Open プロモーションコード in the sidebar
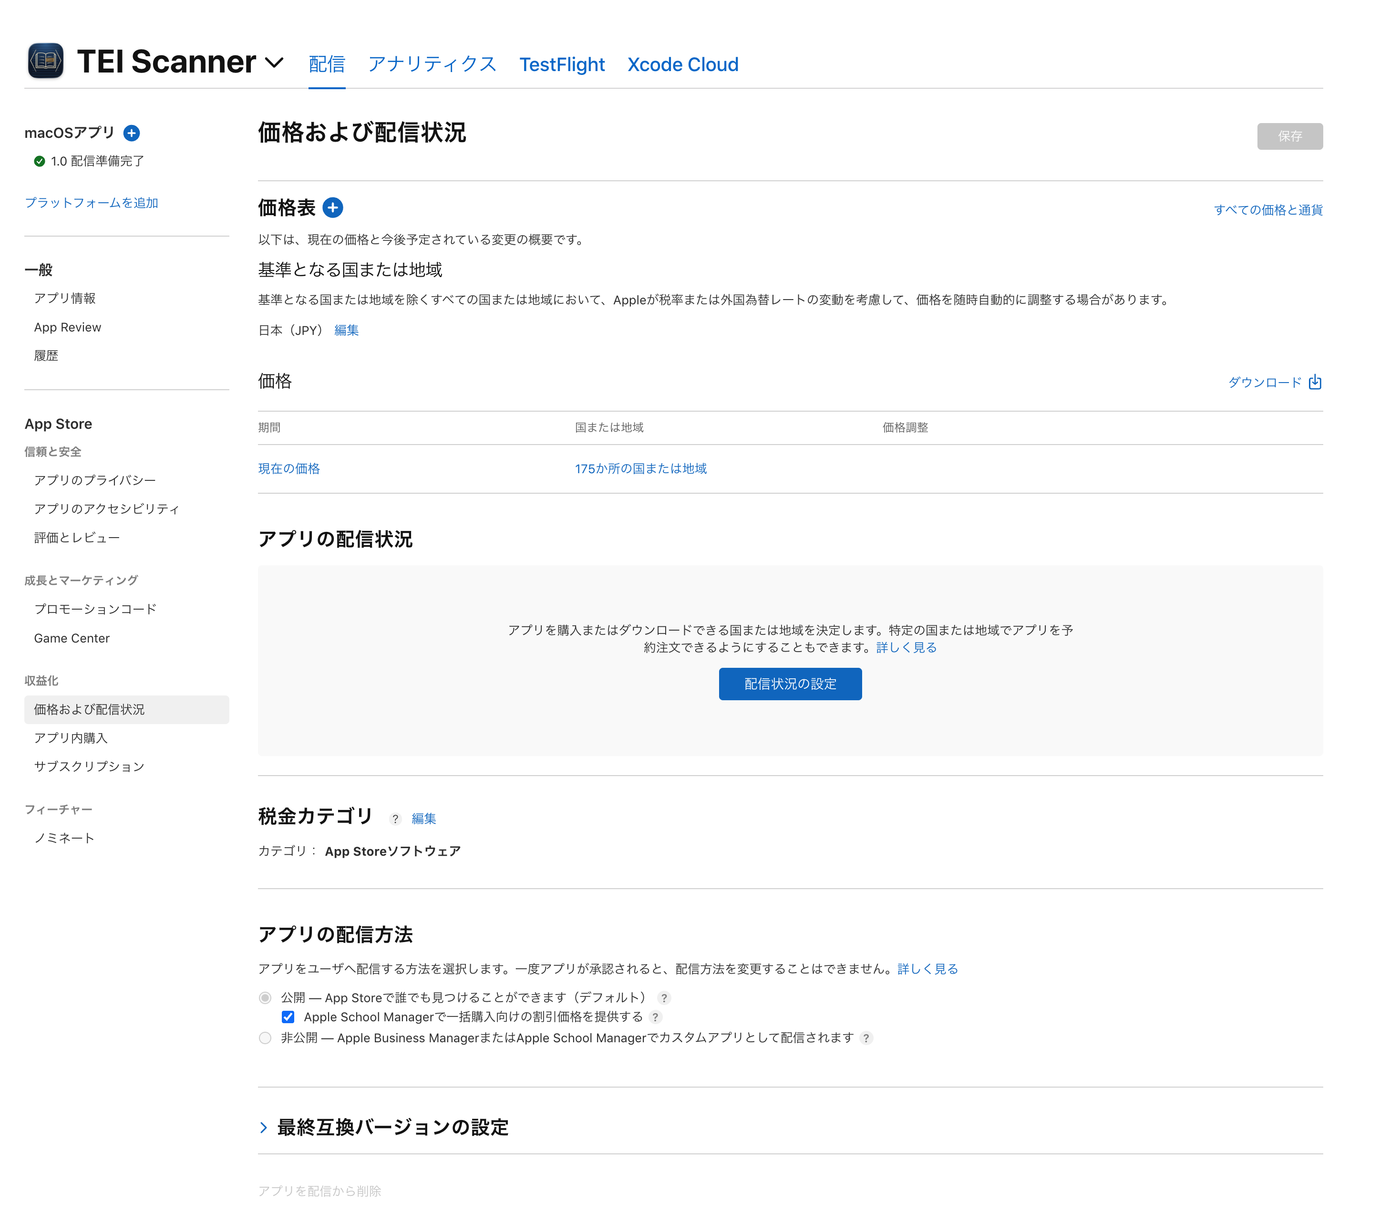The height and width of the screenshot is (1224, 1380). [x=95, y=609]
